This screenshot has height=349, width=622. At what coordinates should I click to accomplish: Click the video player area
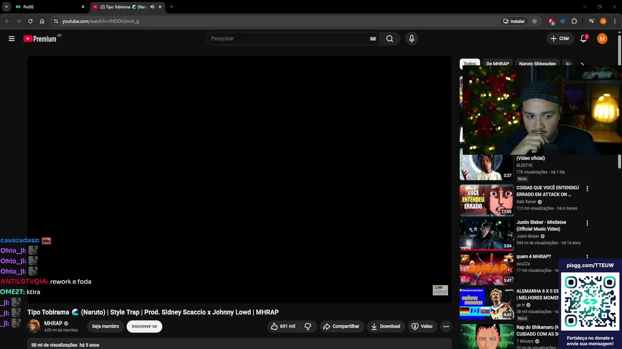click(239, 179)
